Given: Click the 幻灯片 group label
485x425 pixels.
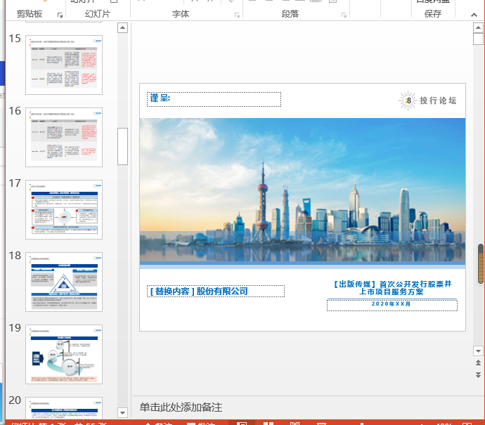Looking at the screenshot, I should pyautogui.click(x=98, y=14).
